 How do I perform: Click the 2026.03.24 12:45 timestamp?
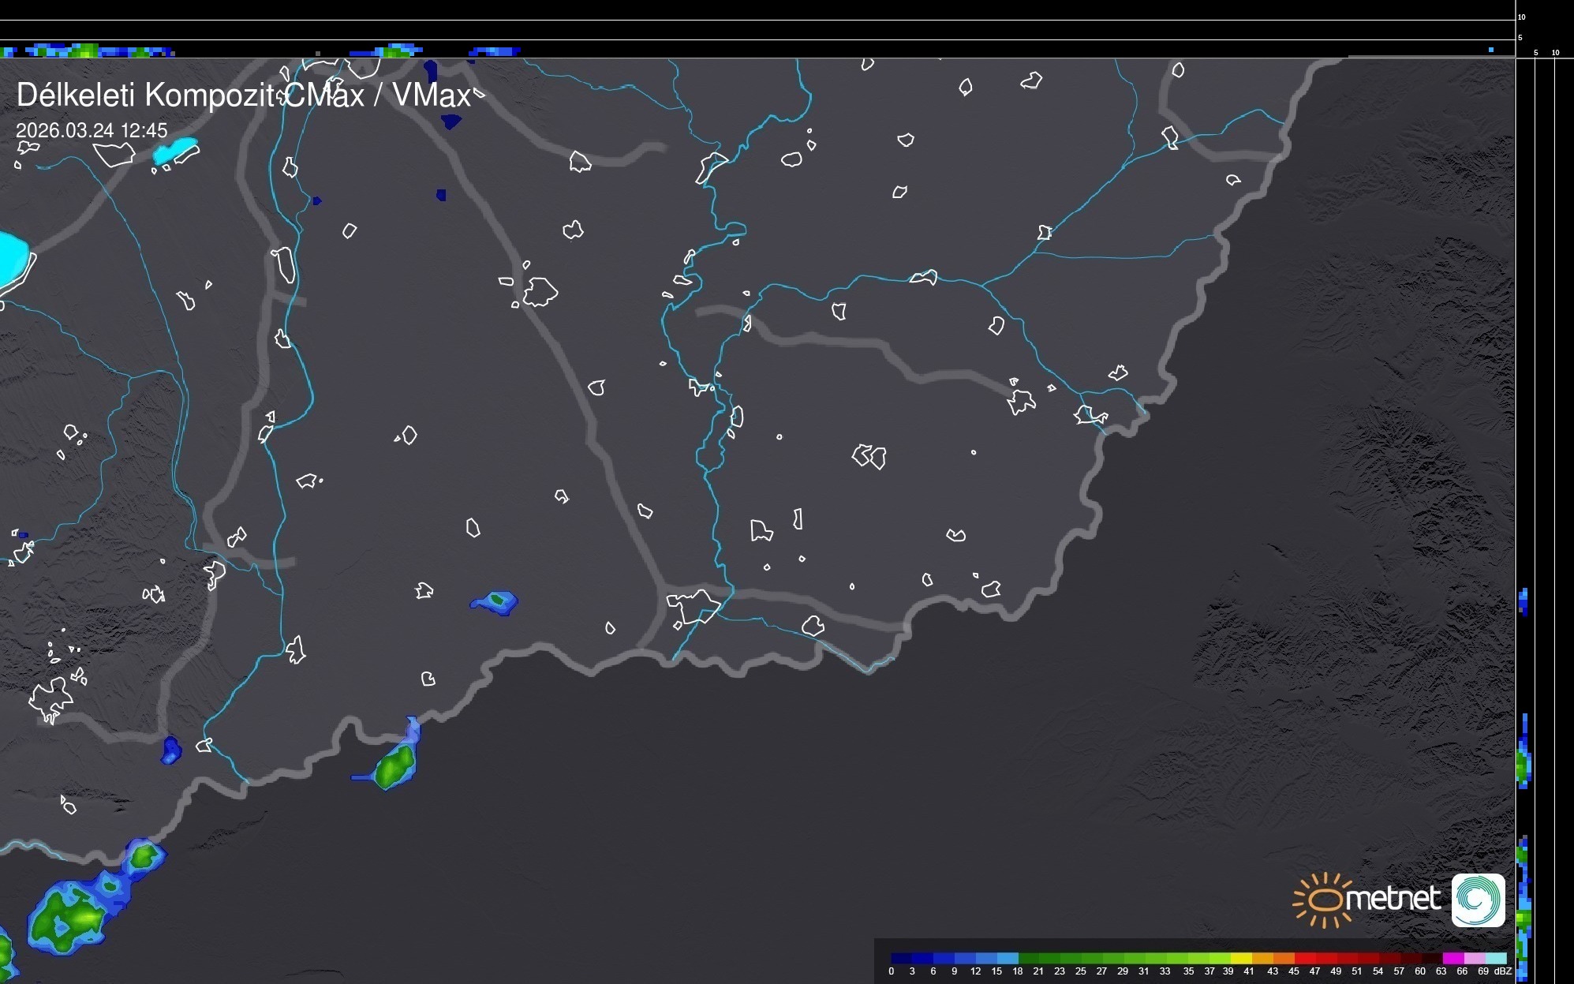pos(92,130)
